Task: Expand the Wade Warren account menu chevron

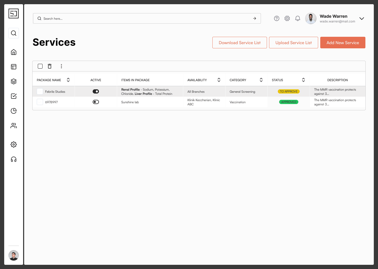Action: point(362,18)
